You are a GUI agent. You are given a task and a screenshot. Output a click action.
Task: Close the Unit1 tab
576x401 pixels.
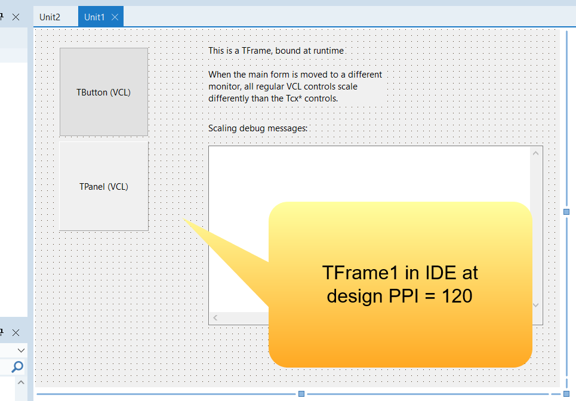pyautogui.click(x=115, y=17)
